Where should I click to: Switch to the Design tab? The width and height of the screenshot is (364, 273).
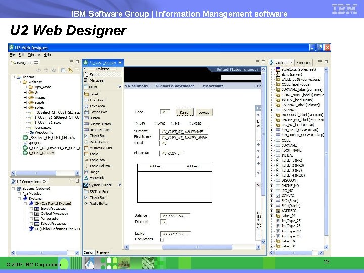pyautogui.click(x=89, y=253)
